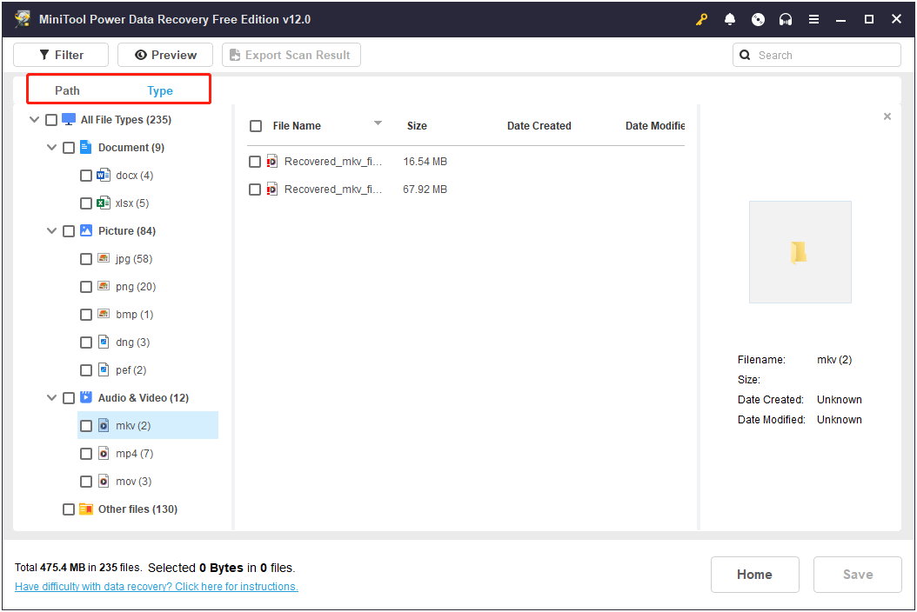Screen dimensions: 917x612
Task: Click the jpg image type icon
Action: 104,258
